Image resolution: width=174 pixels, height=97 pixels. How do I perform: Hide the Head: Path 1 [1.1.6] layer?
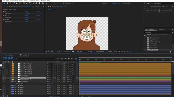[4, 64]
